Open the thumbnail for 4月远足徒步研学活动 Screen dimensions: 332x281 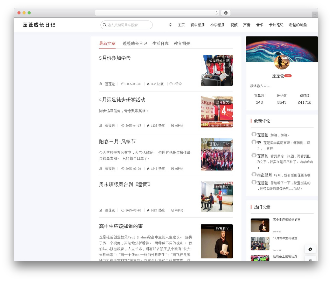pyautogui.click(x=217, y=112)
